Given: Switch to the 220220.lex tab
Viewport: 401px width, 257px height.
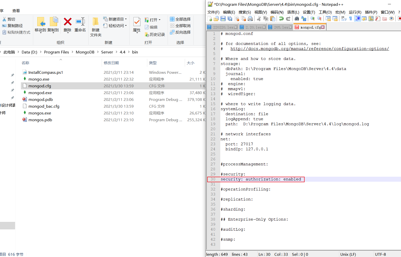Looking at the screenshot, I should (x=223, y=27).
